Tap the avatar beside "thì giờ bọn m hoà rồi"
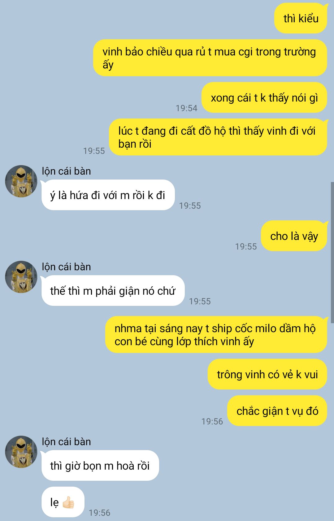Viewport: 334px width, 521px height. click(21, 452)
